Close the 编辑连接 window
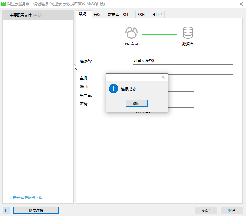The image size is (246, 216). (x=241, y=4)
